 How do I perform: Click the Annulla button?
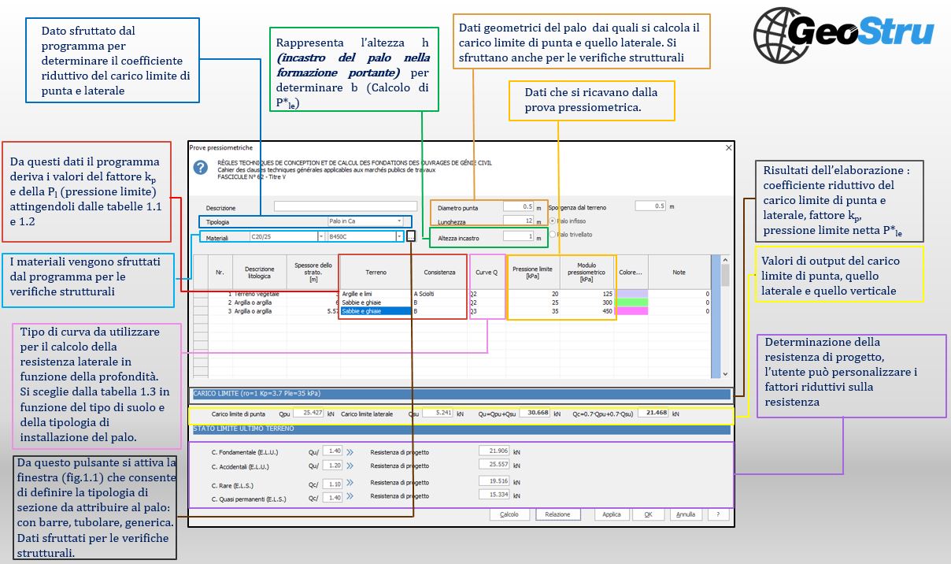tap(686, 514)
